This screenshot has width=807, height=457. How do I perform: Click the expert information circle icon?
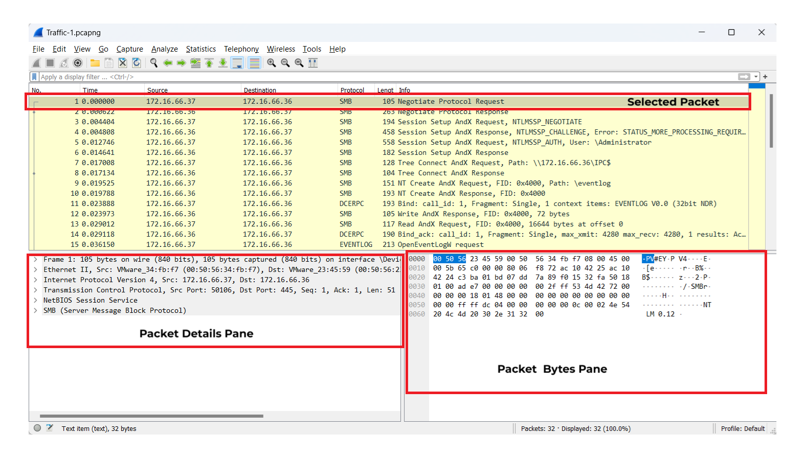[37, 428]
